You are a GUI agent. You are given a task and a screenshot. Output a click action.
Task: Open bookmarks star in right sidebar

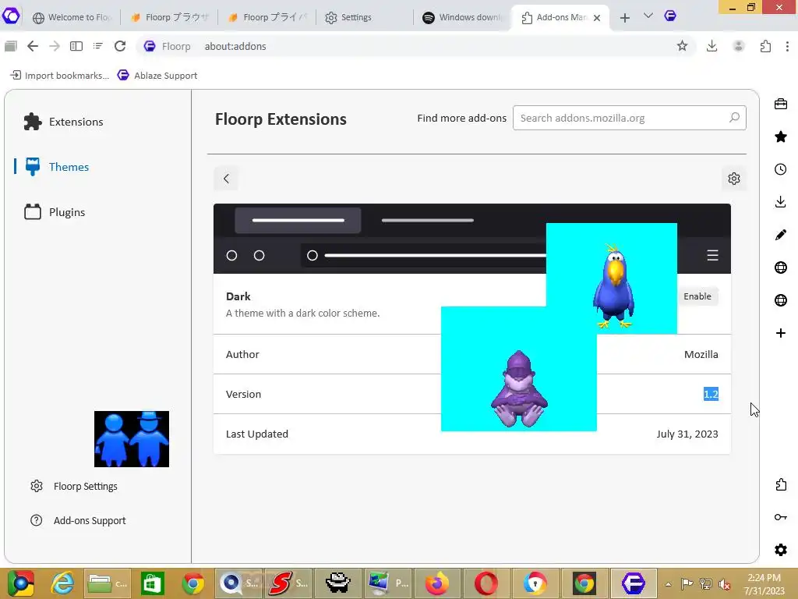point(781,136)
